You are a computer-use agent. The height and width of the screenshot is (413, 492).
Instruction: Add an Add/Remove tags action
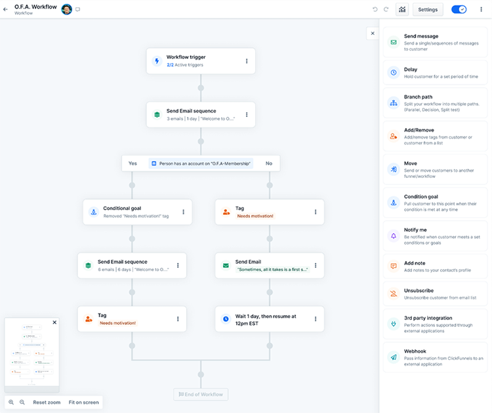coord(435,136)
